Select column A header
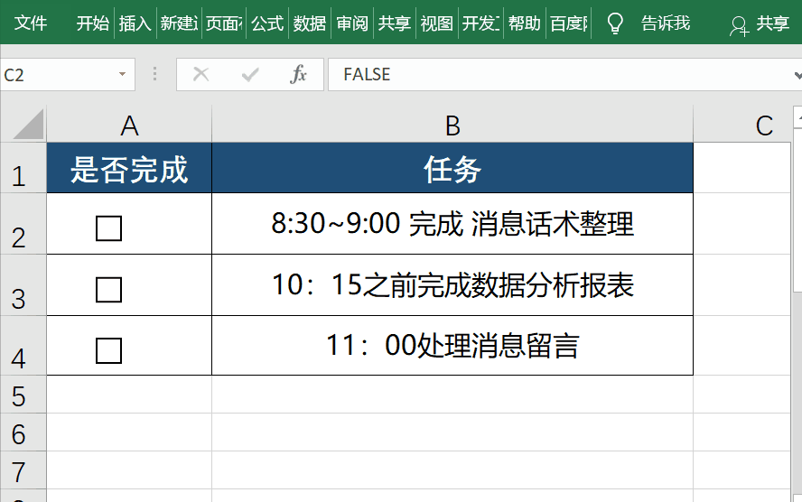Viewport: 802px width, 502px height. tap(129, 125)
